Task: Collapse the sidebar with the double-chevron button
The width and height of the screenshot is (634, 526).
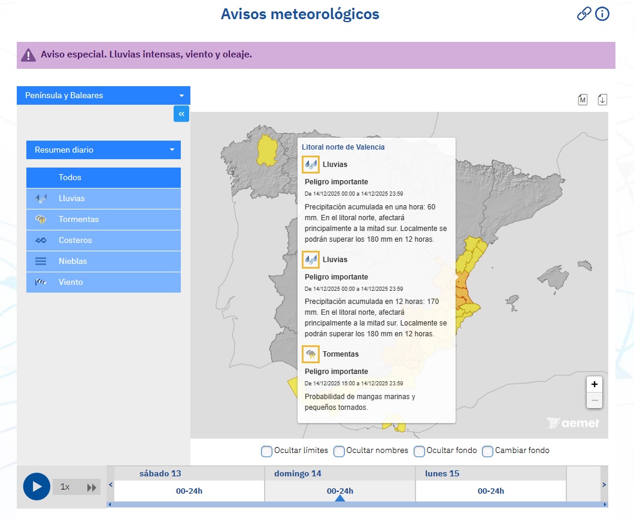Action: click(181, 114)
